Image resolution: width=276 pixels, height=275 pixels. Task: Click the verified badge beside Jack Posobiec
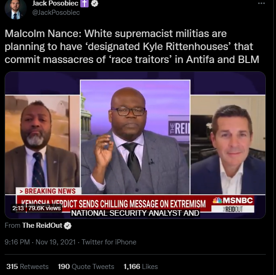(x=95, y=3)
